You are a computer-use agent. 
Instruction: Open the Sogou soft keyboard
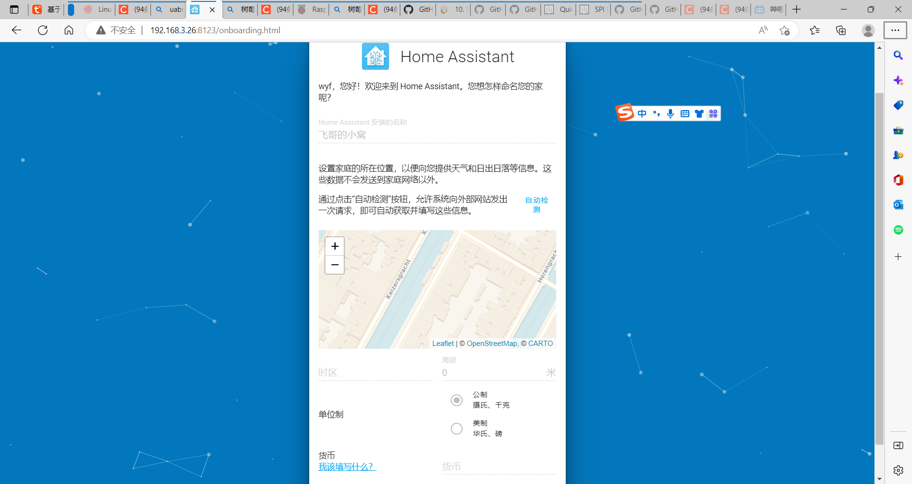684,113
